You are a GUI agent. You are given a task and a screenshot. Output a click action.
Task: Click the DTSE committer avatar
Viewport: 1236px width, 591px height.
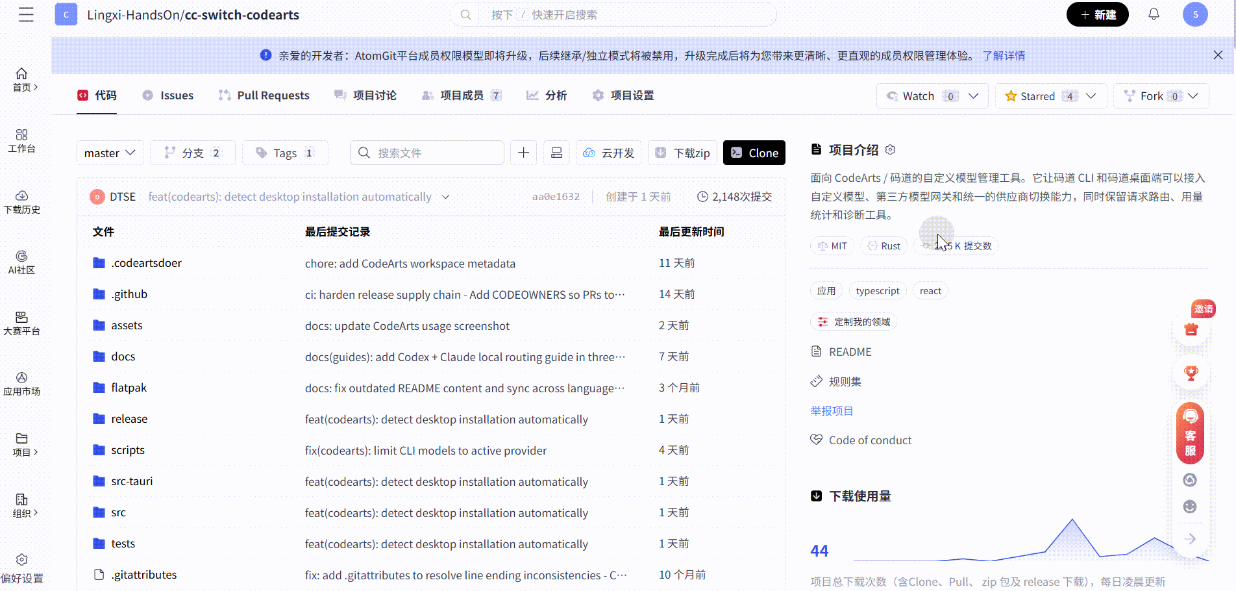point(97,197)
